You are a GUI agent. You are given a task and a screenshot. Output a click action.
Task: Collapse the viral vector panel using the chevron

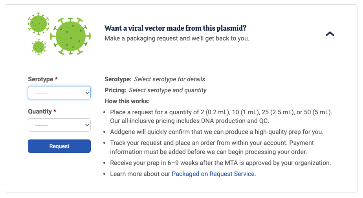tap(330, 34)
